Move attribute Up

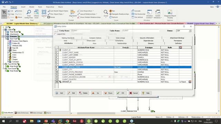96,93
